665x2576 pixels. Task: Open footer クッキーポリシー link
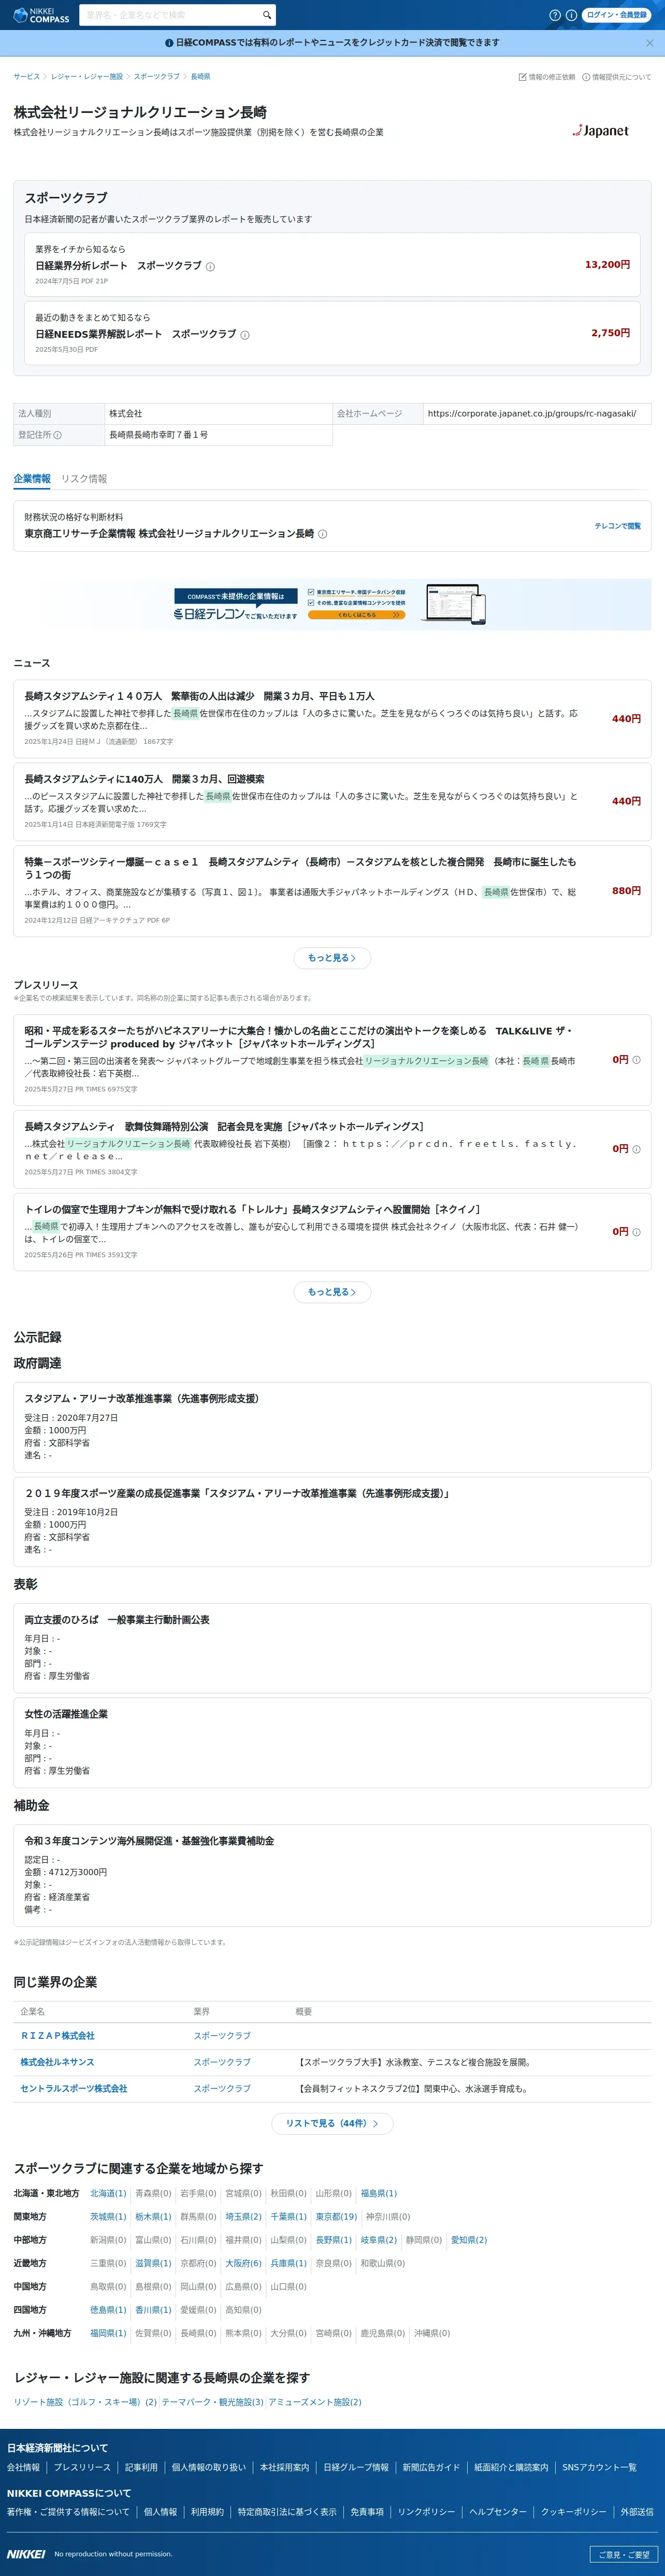[x=574, y=2511]
